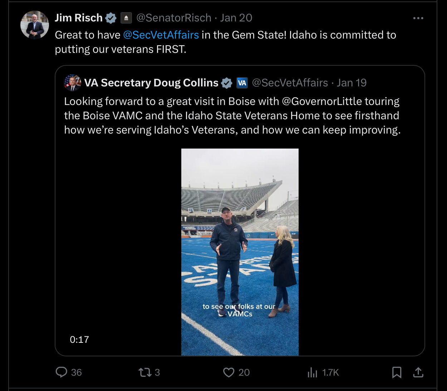Screen dimensions: 447x391
Task: Follow the @SecVetAffairs mention link
Action: (161, 35)
